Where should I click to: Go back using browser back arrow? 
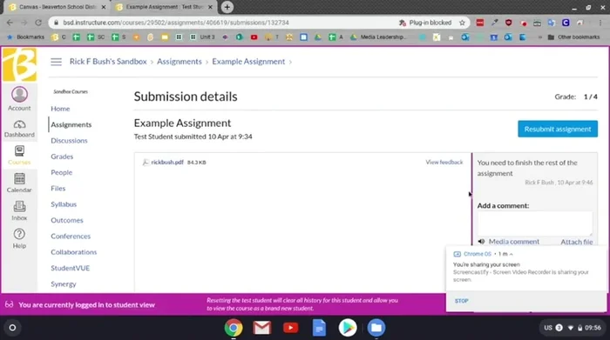[x=10, y=23]
